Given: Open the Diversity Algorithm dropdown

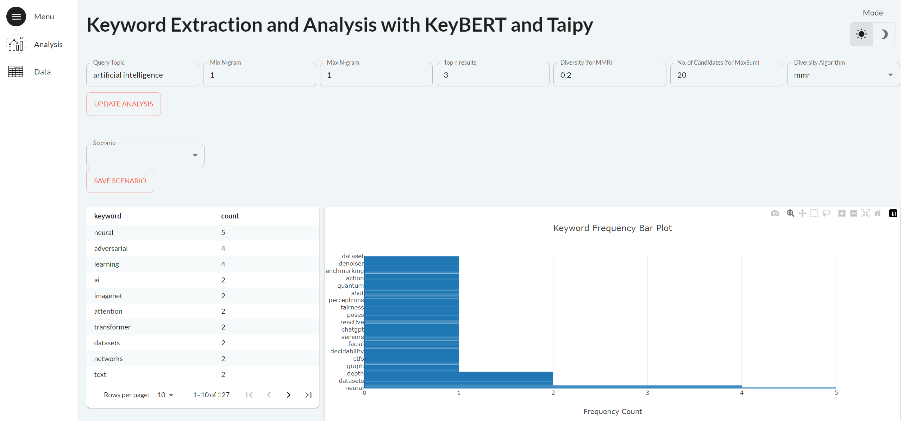Looking at the screenshot, I should (843, 75).
